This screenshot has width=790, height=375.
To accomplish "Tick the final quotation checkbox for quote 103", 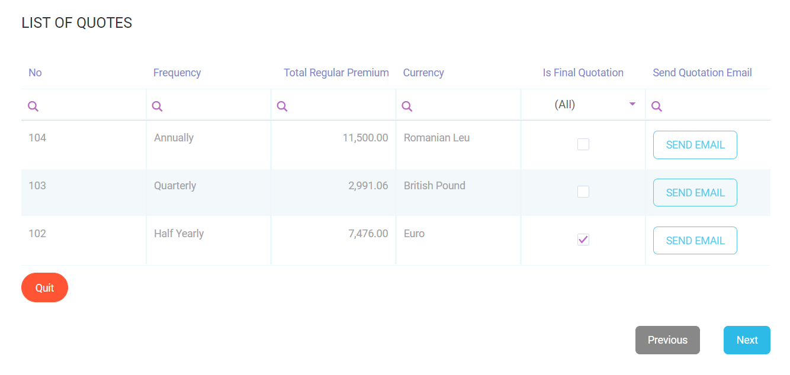I will pos(583,192).
